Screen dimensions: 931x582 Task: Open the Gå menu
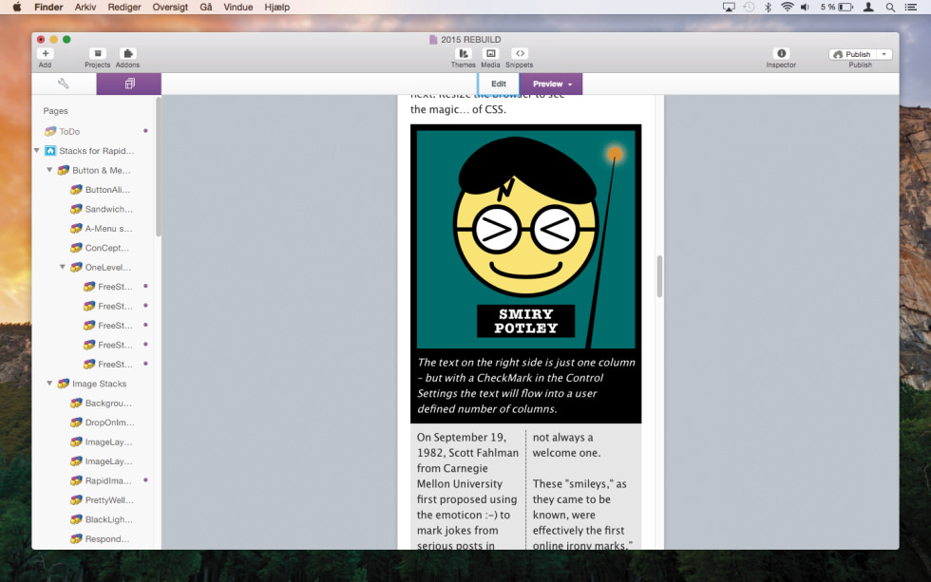[206, 7]
